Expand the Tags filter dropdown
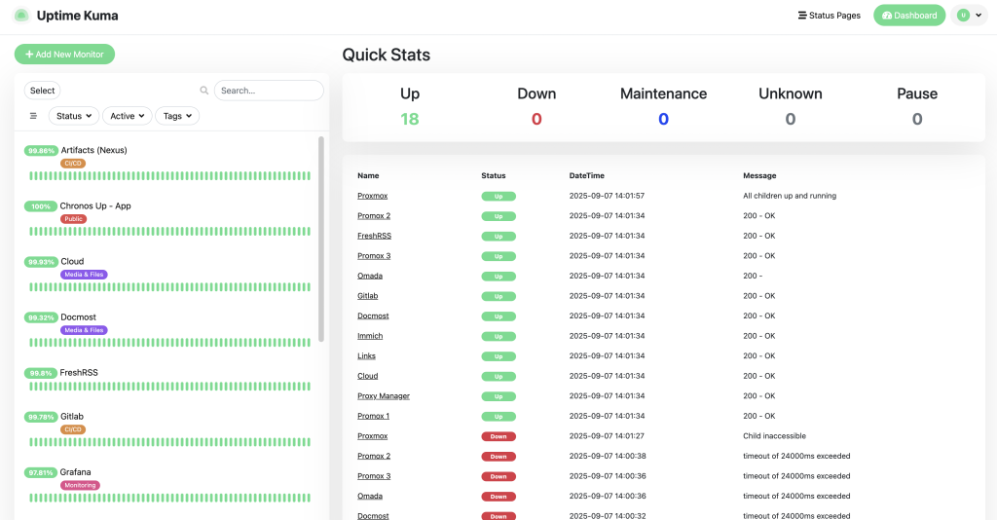The height and width of the screenshot is (520, 997). point(177,116)
